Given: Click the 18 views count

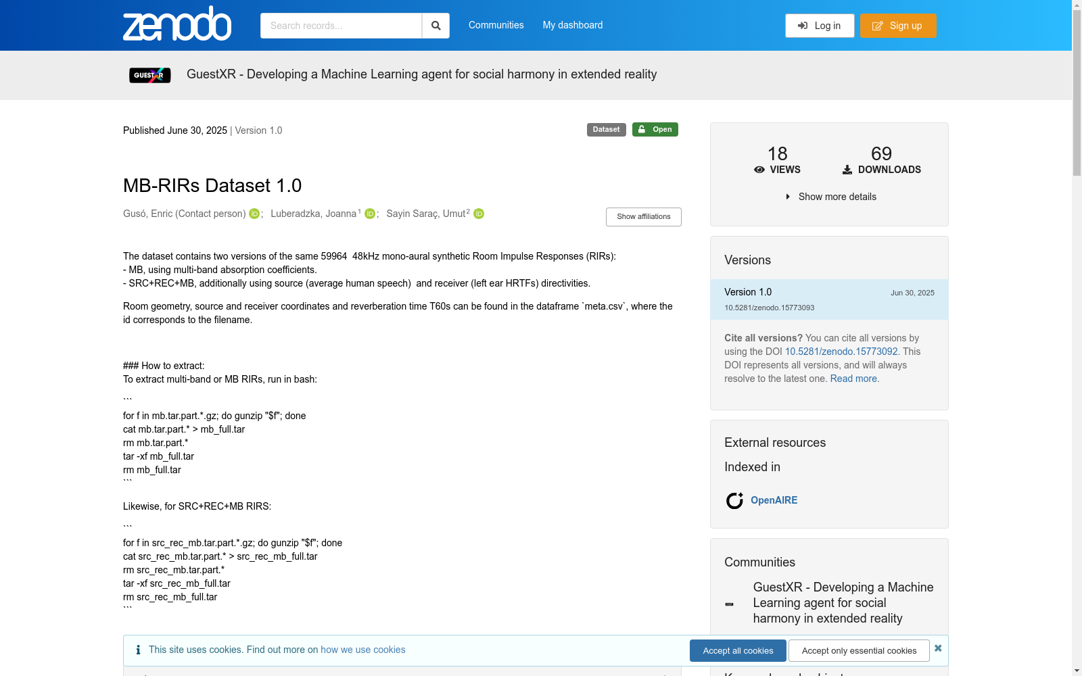Looking at the screenshot, I should point(777,154).
